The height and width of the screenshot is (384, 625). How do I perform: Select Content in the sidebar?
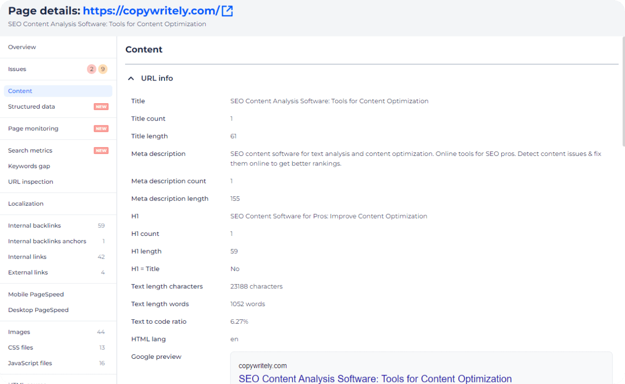coord(58,91)
